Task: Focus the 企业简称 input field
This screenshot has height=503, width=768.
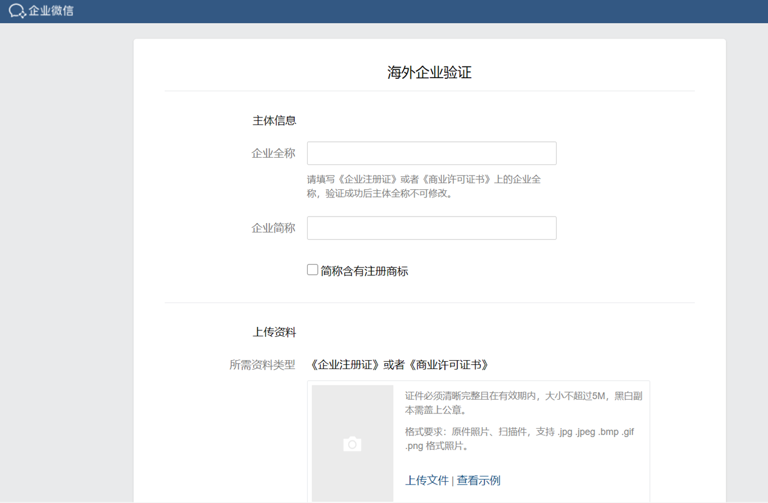Action: coord(431,228)
